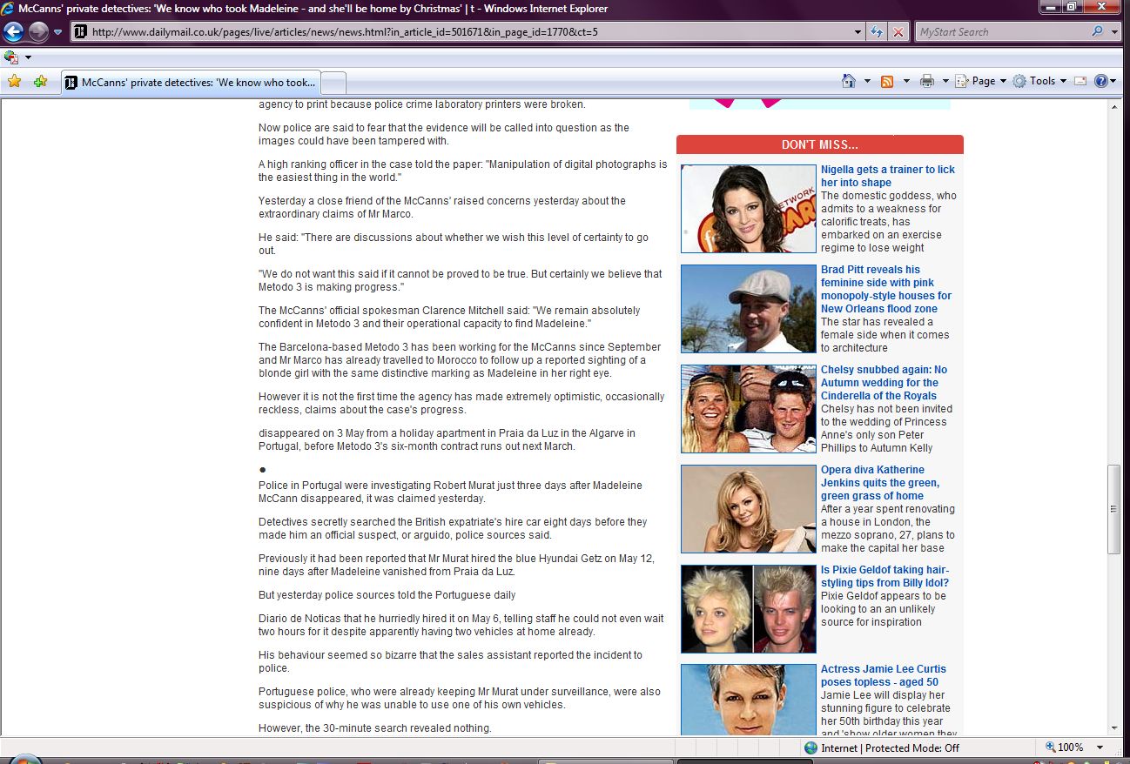Open the zoom level 100% dropdown

tap(1100, 747)
